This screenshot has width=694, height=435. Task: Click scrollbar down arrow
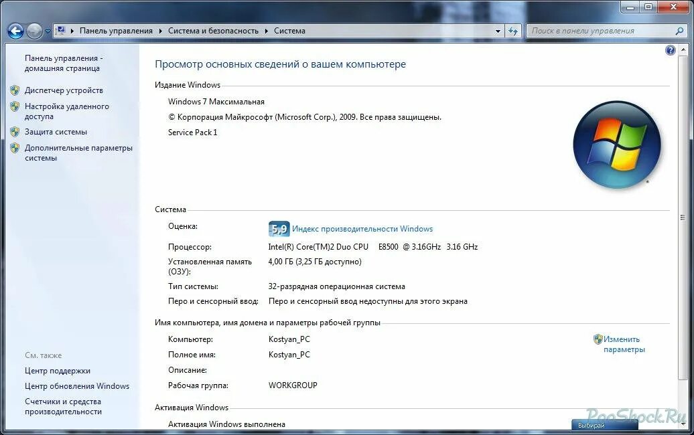pyautogui.click(x=683, y=424)
